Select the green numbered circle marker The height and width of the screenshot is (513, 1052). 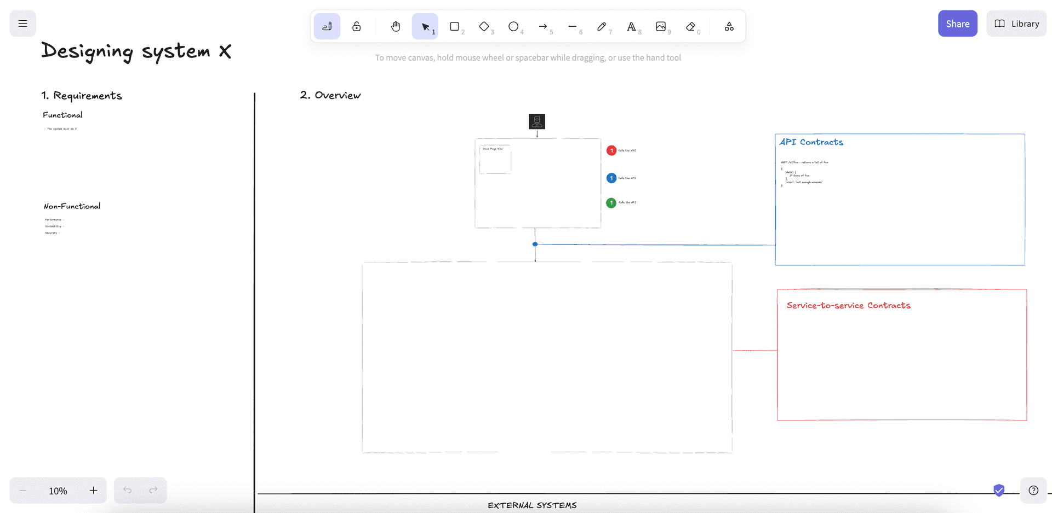[611, 203]
